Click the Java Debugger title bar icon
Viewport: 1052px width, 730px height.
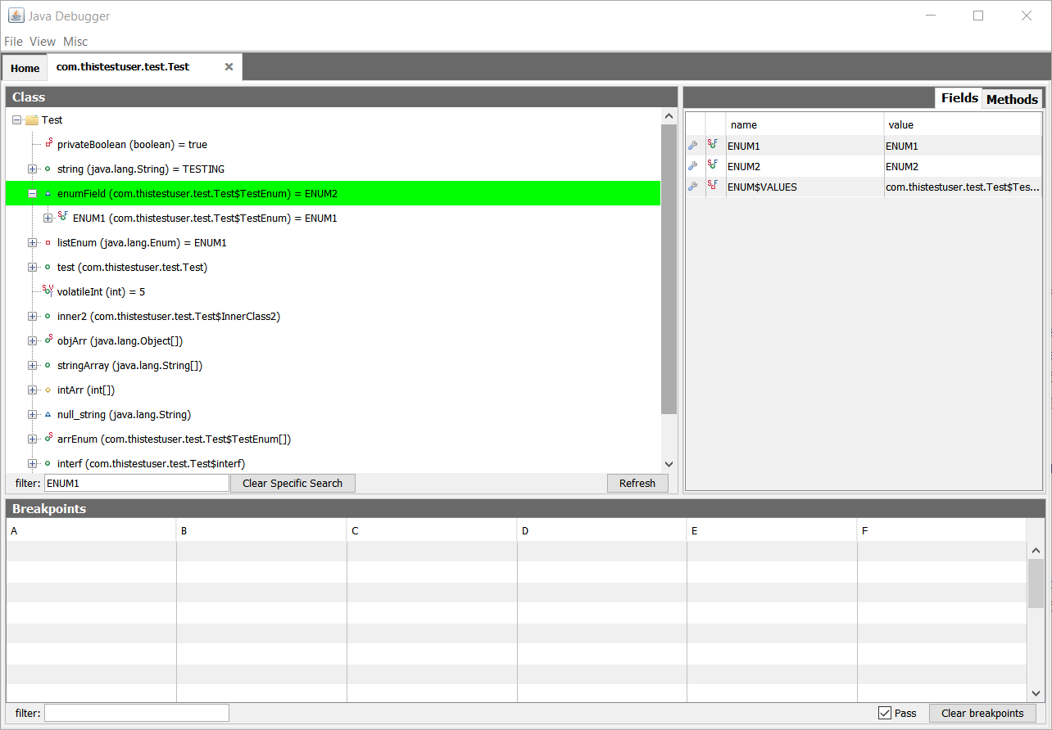pos(16,16)
